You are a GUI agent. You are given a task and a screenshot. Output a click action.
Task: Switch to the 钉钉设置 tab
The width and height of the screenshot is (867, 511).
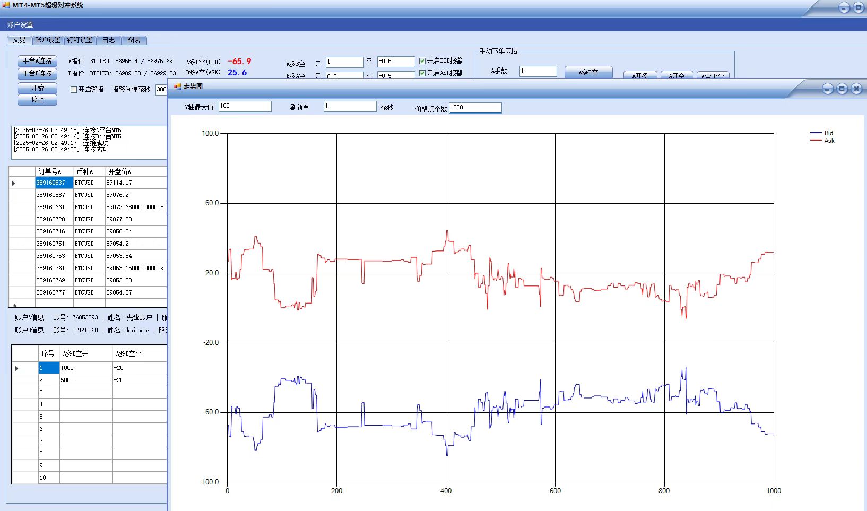click(80, 40)
